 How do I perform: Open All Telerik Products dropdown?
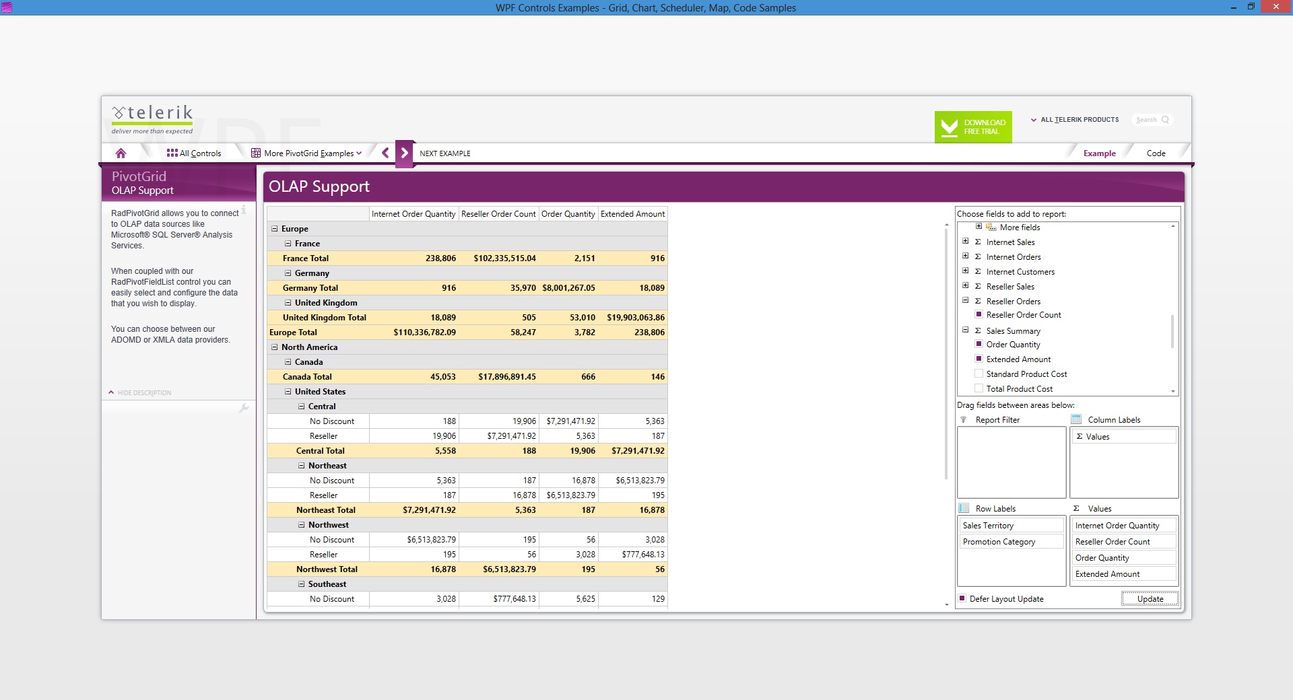coord(1075,120)
